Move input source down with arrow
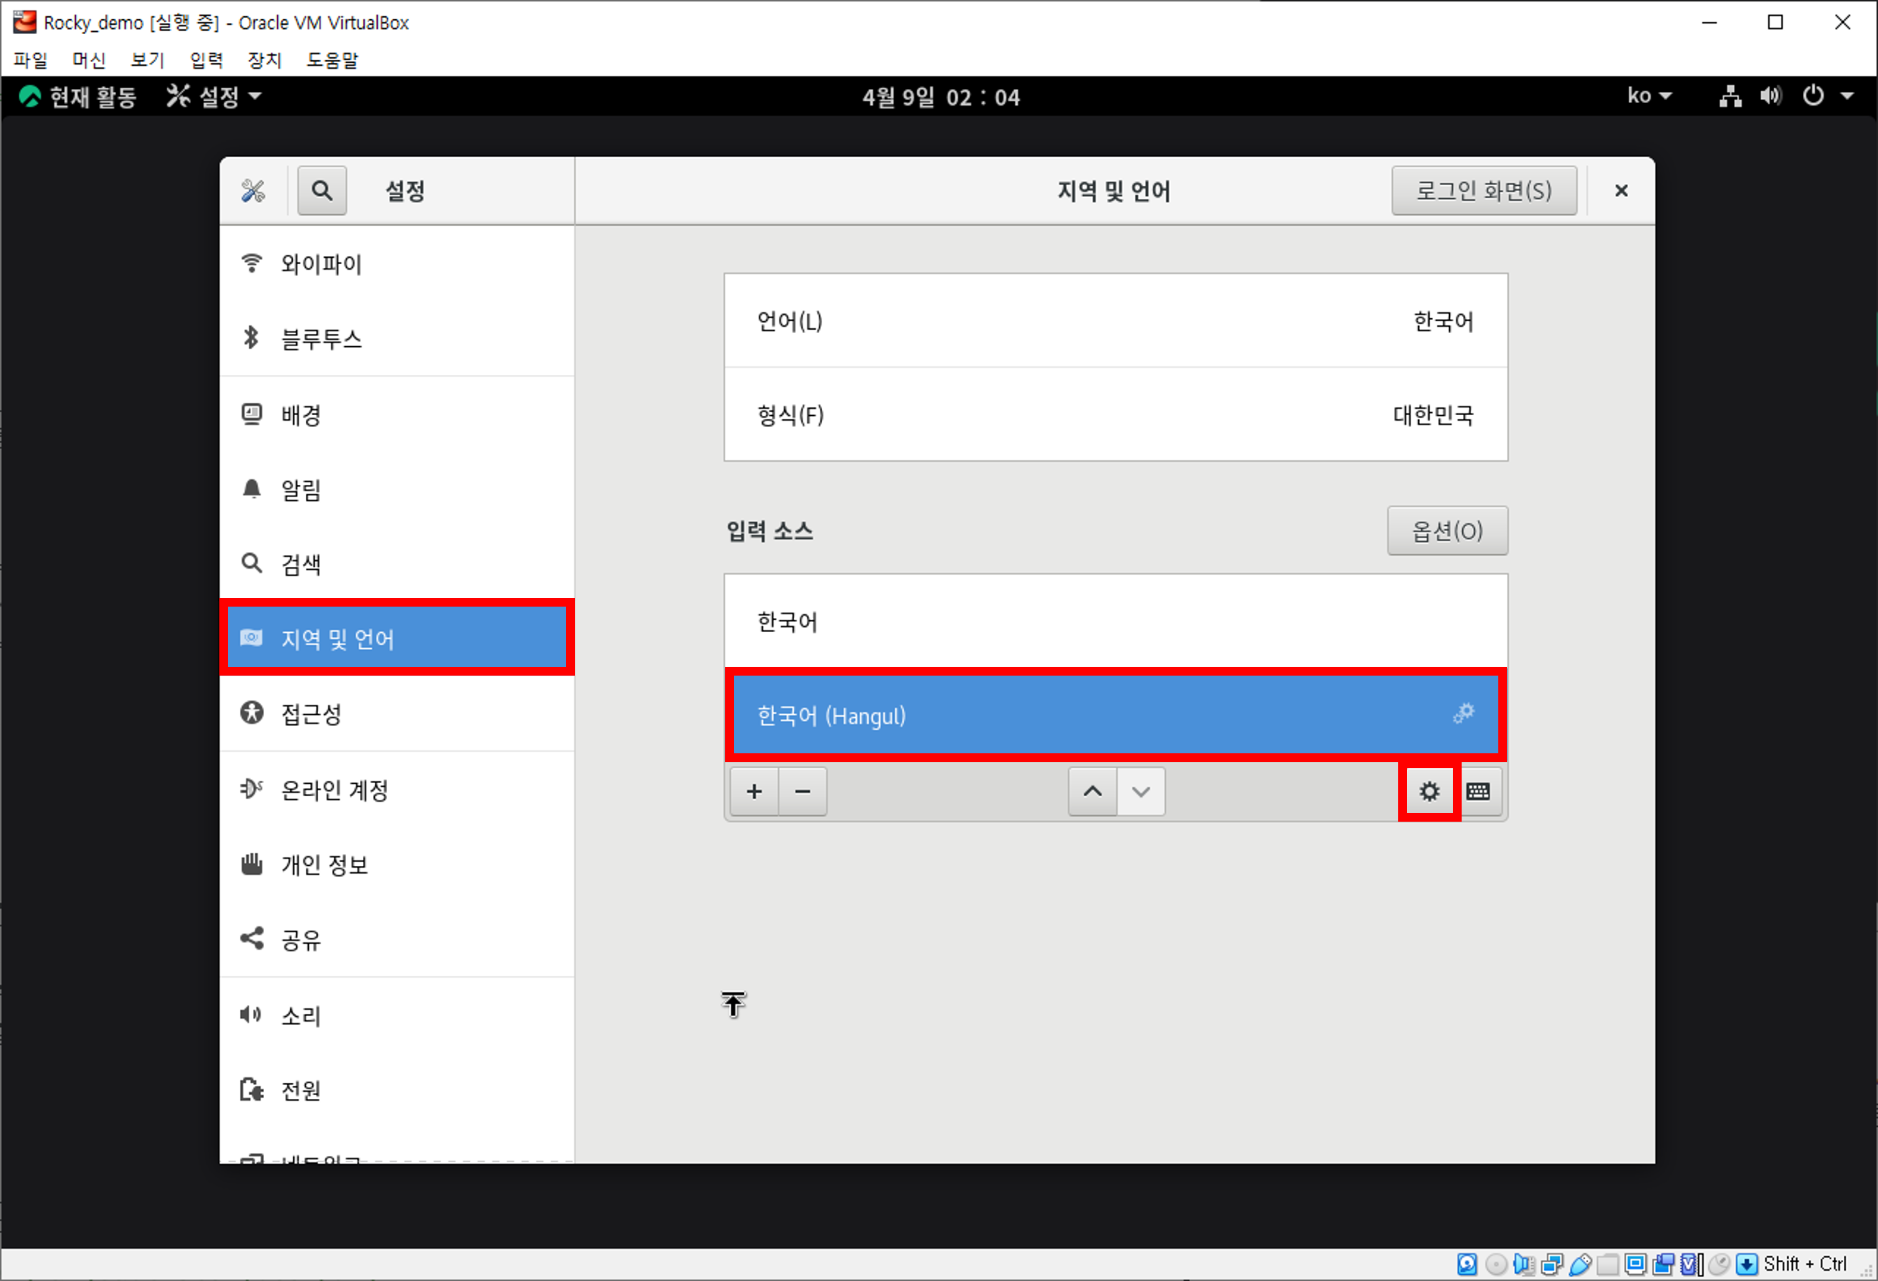The height and width of the screenshot is (1281, 1878). point(1140,791)
